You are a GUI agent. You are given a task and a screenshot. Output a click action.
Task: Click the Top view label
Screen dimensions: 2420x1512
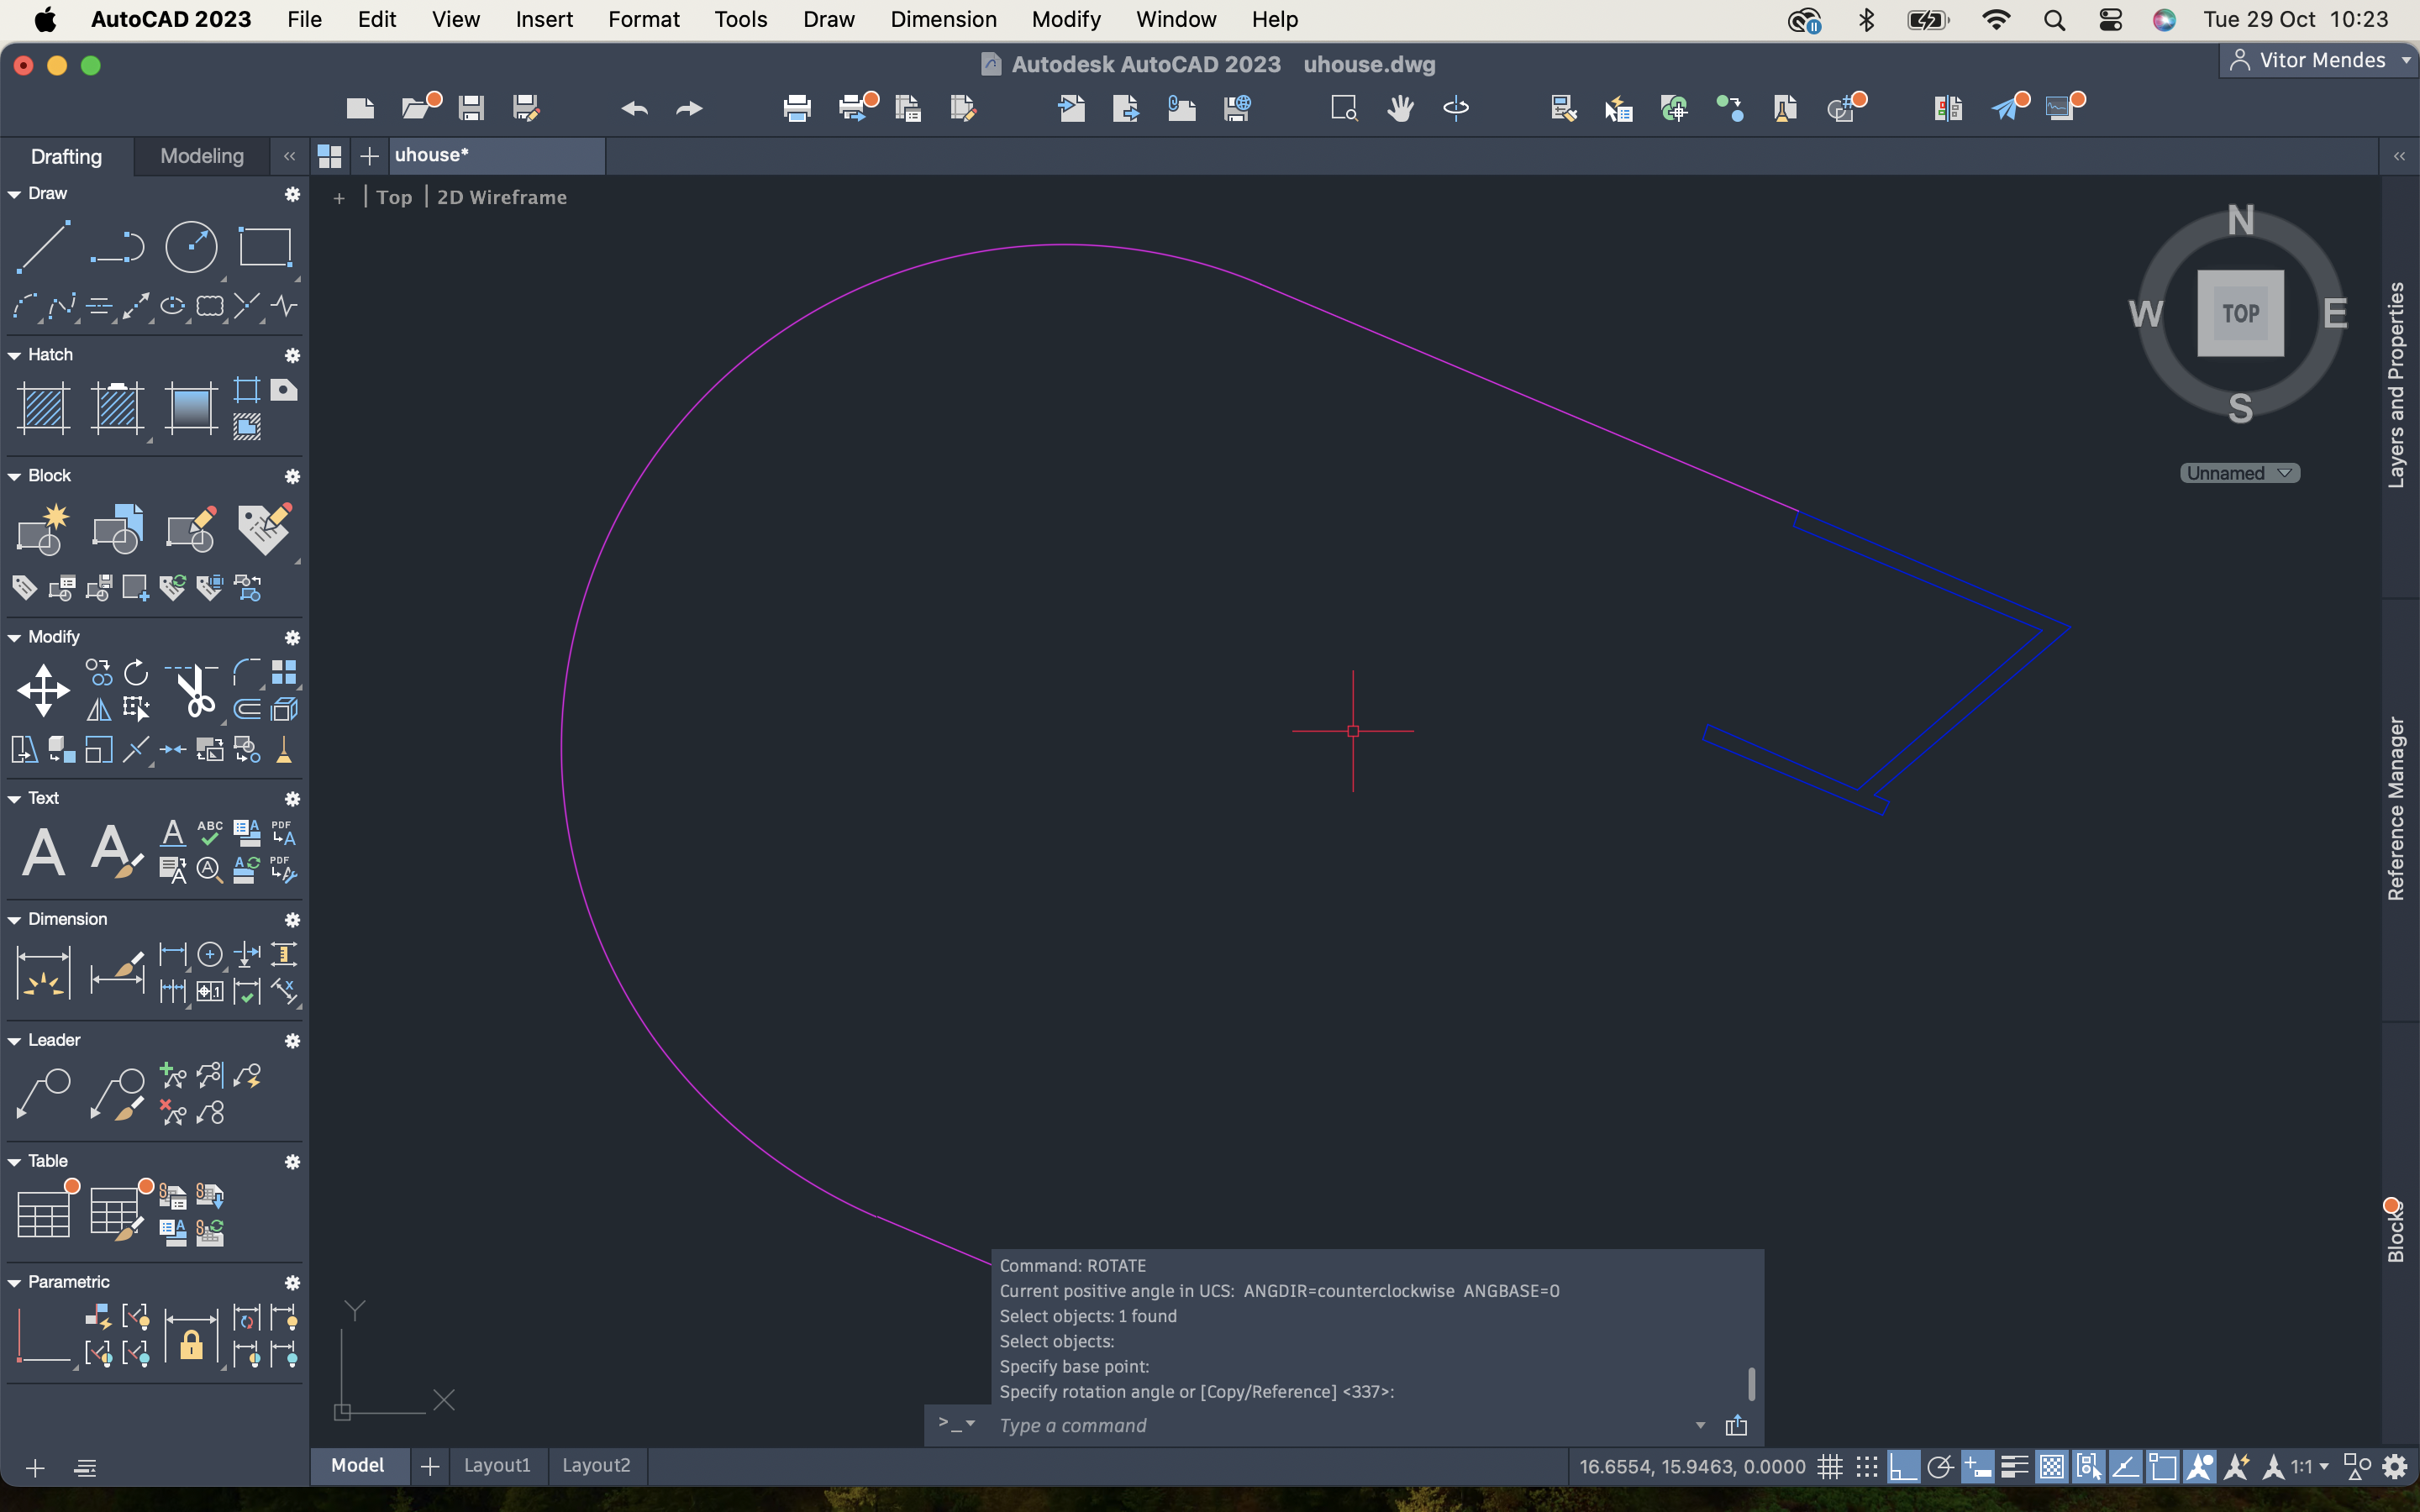(x=394, y=197)
